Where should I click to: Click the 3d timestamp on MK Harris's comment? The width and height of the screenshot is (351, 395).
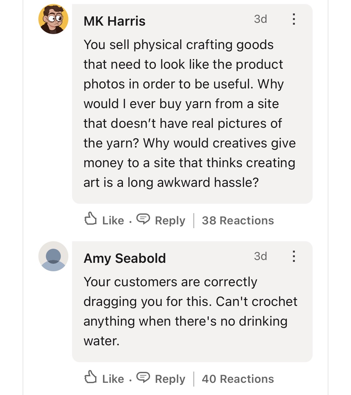pos(261,19)
